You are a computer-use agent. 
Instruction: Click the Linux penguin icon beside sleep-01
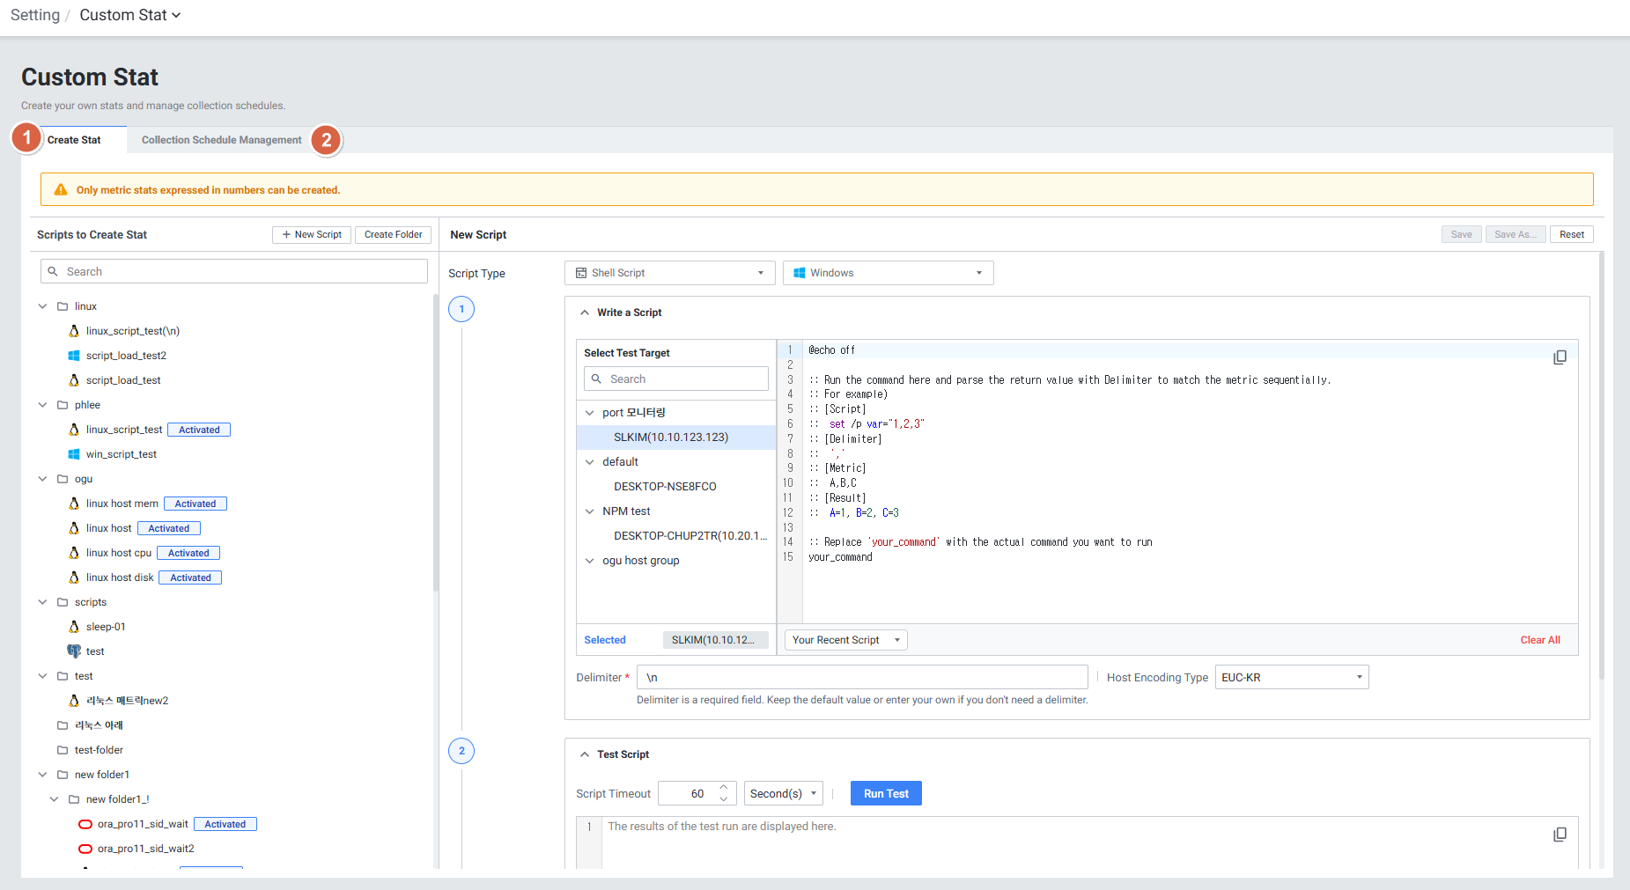coord(74,627)
